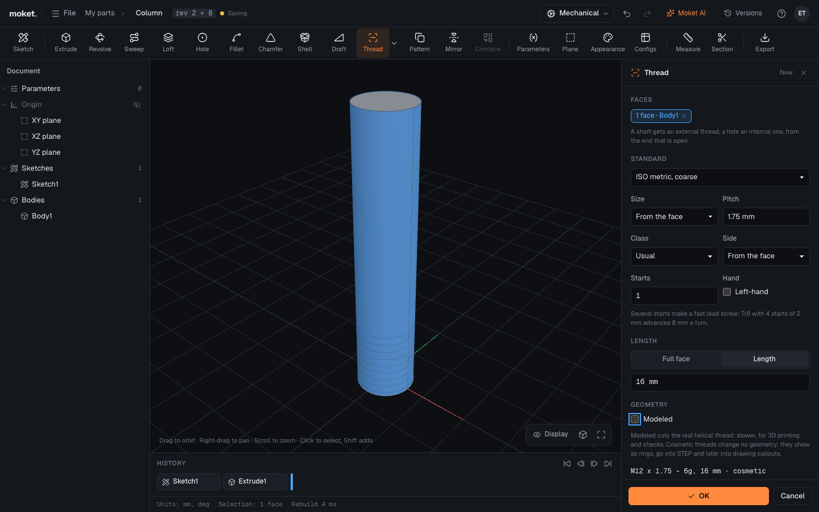Open the Measure tool
819x512 pixels.
(688, 43)
